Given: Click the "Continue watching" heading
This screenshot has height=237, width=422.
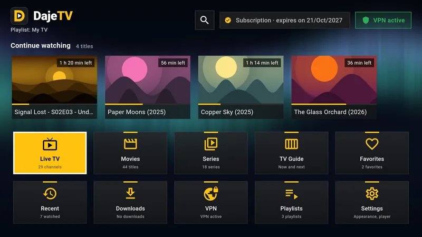Looking at the screenshot, I should coord(41,45).
